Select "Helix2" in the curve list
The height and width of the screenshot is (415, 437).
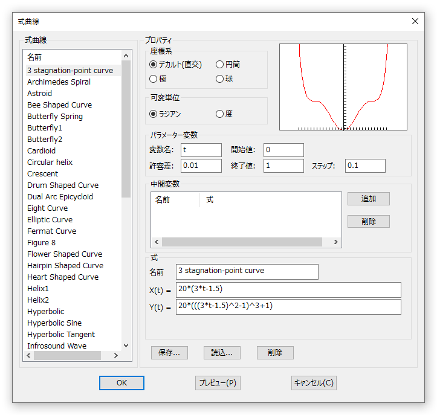pyautogui.click(x=38, y=300)
